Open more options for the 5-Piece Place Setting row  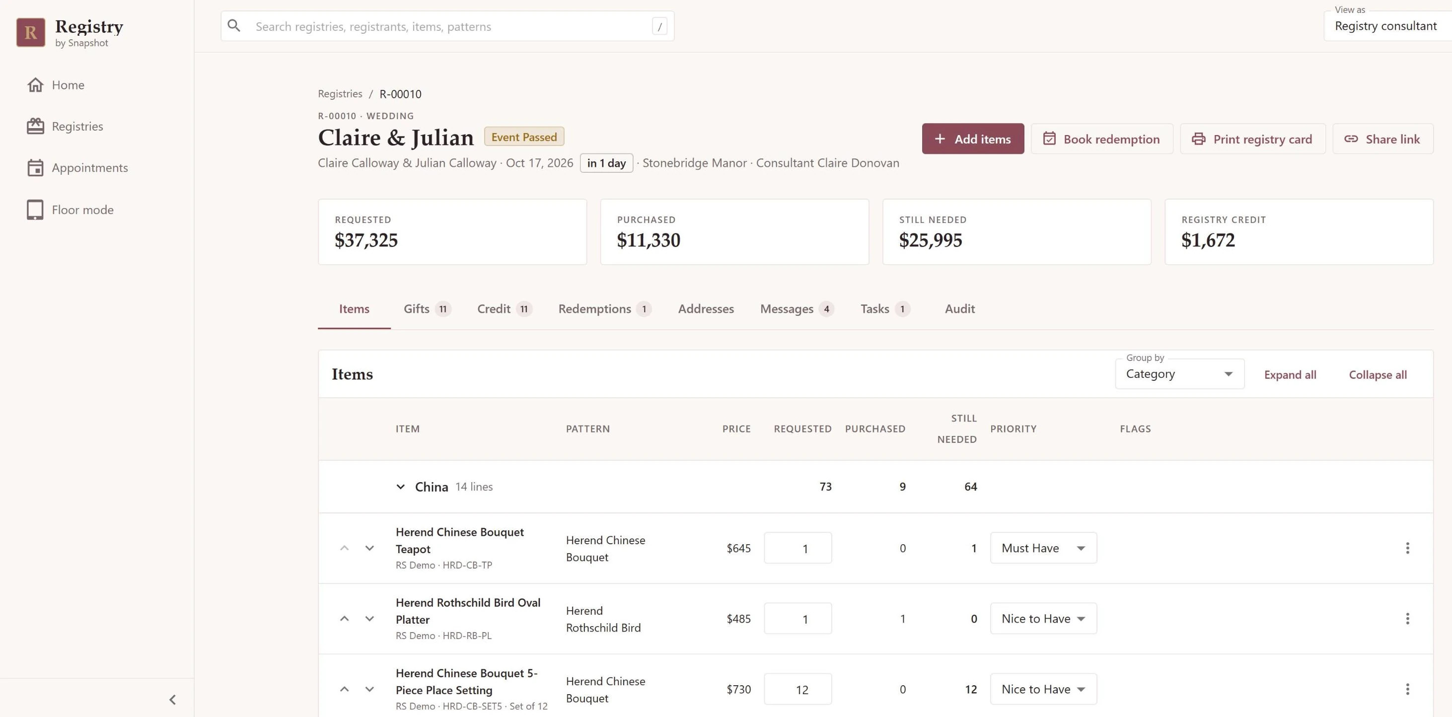pos(1407,689)
